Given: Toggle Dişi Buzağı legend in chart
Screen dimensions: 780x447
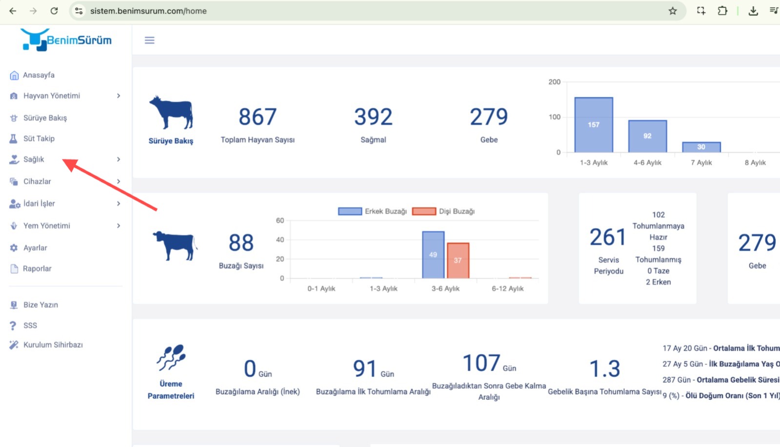Looking at the screenshot, I should tap(443, 211).
